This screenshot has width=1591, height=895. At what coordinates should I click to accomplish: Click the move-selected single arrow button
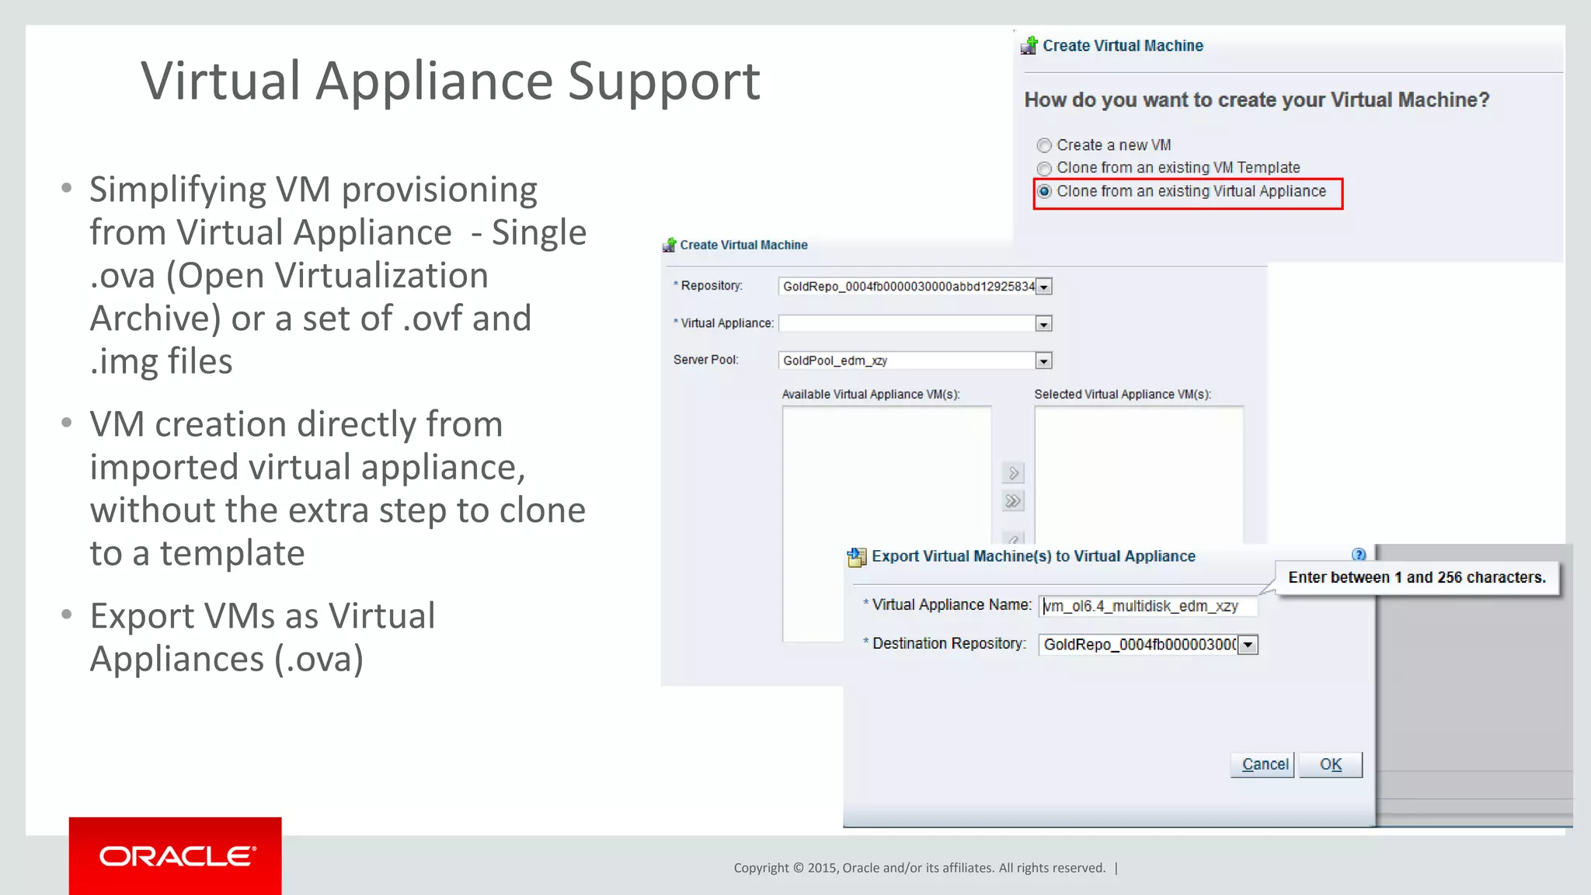point(1013,472)
